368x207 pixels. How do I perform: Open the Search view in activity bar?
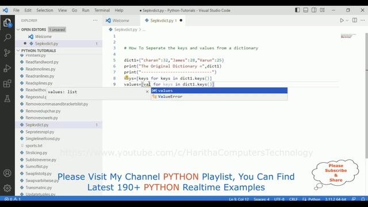[x=7, y=37]
